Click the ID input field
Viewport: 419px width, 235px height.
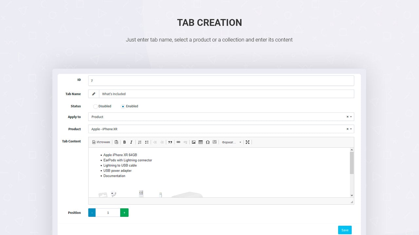point(221,81)
